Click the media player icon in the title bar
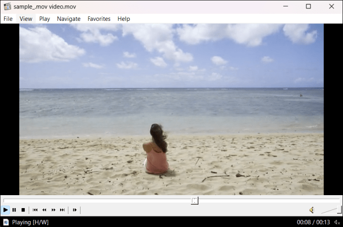Image resolution: width=343 pixels, height=227 pixels. (7, 6)
